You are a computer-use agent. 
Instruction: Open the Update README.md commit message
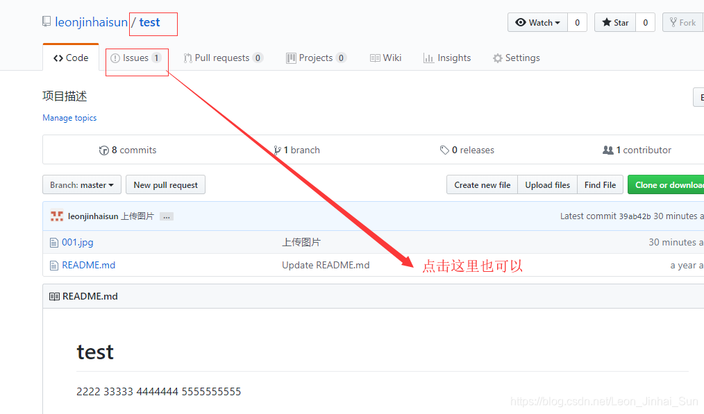coord(326,265)
